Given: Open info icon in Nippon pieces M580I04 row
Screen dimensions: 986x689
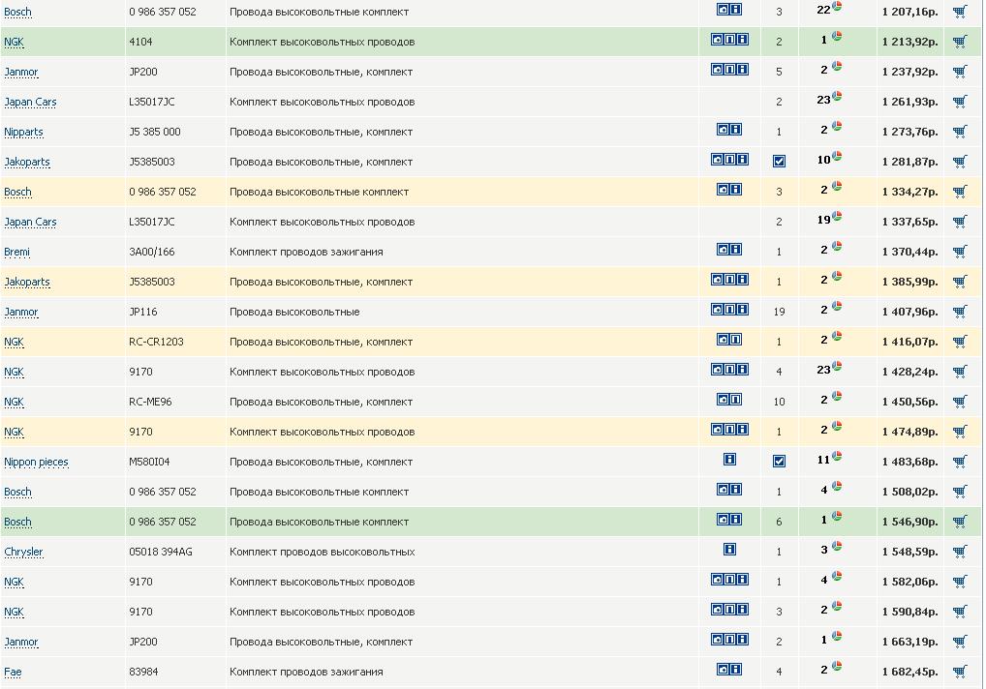Looking at the screenshot, I should point(729,459).
